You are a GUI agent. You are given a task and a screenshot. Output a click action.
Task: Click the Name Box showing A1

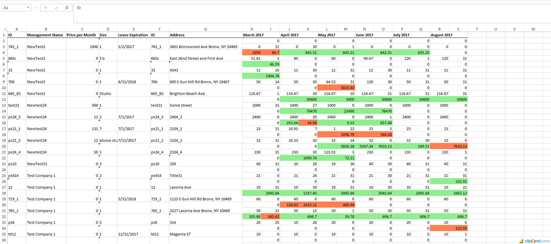14,8
